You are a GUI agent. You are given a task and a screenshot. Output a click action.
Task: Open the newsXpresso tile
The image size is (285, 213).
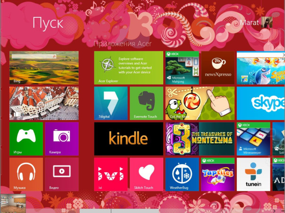click(218, 68)
